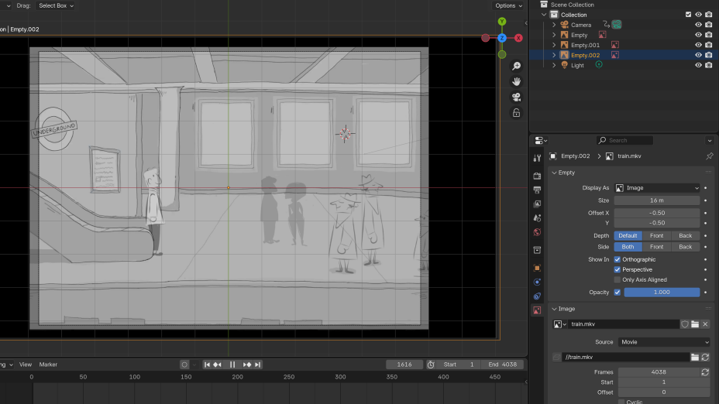Click the viewport zoom magnifier icon
The width and height of the screenshot is (719, 404).
[516, 66]
